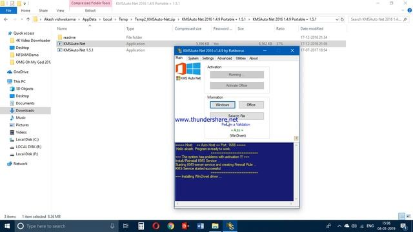The height and width of the screenshot is (232, 413).
Task: Open Google Chrome from the taskbar
Action: tap(170, 226)
